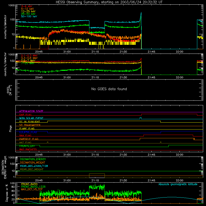This screenshot has width=206, height=206.
Task: Click the 0.3-0.8 MeV legend label
Action: coord(29,58)
